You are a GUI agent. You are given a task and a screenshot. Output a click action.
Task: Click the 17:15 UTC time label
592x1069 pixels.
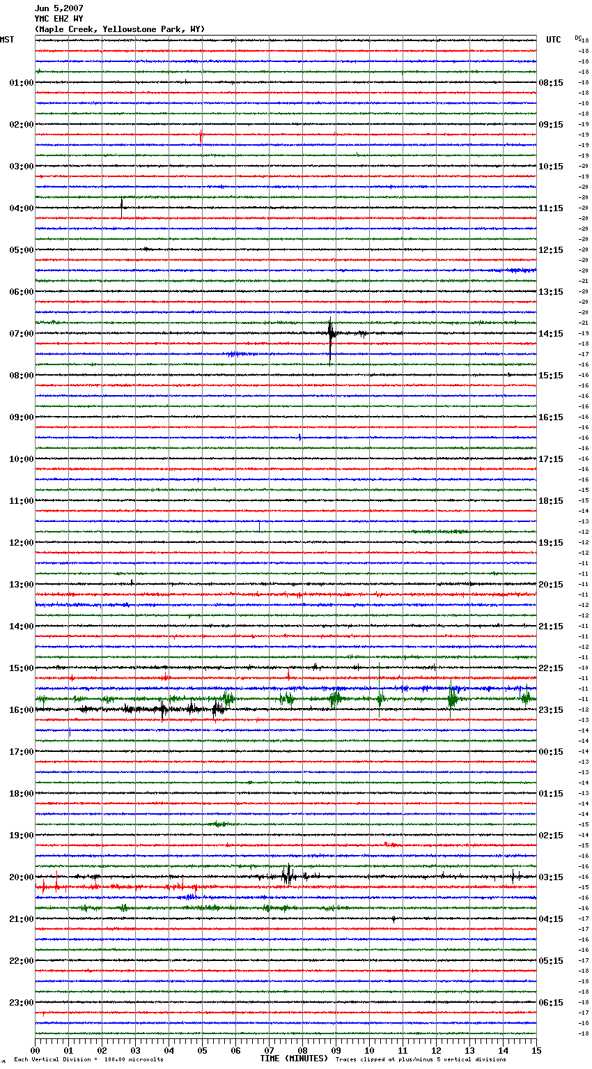pyautogui.click(x=551, y=459)
